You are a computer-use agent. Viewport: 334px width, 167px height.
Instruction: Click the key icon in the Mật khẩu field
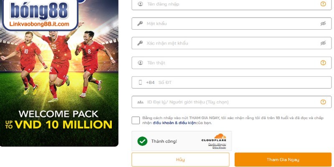[x=140, y=23]
